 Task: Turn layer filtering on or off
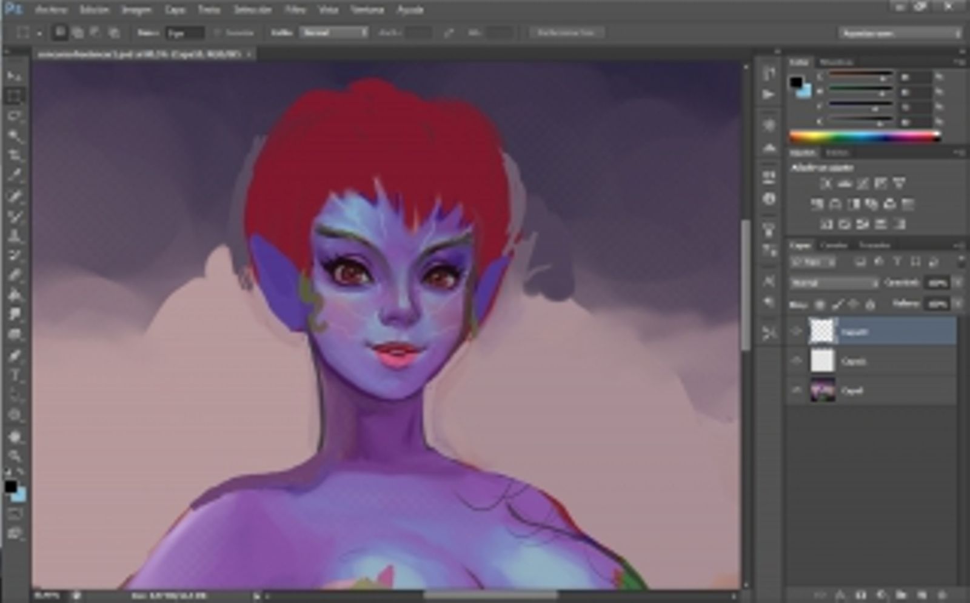[x=960, y=262]
